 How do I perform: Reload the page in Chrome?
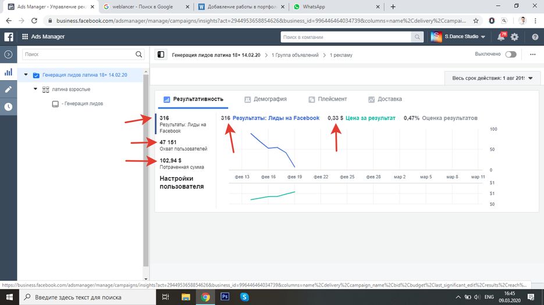click(x=34, y=21)
